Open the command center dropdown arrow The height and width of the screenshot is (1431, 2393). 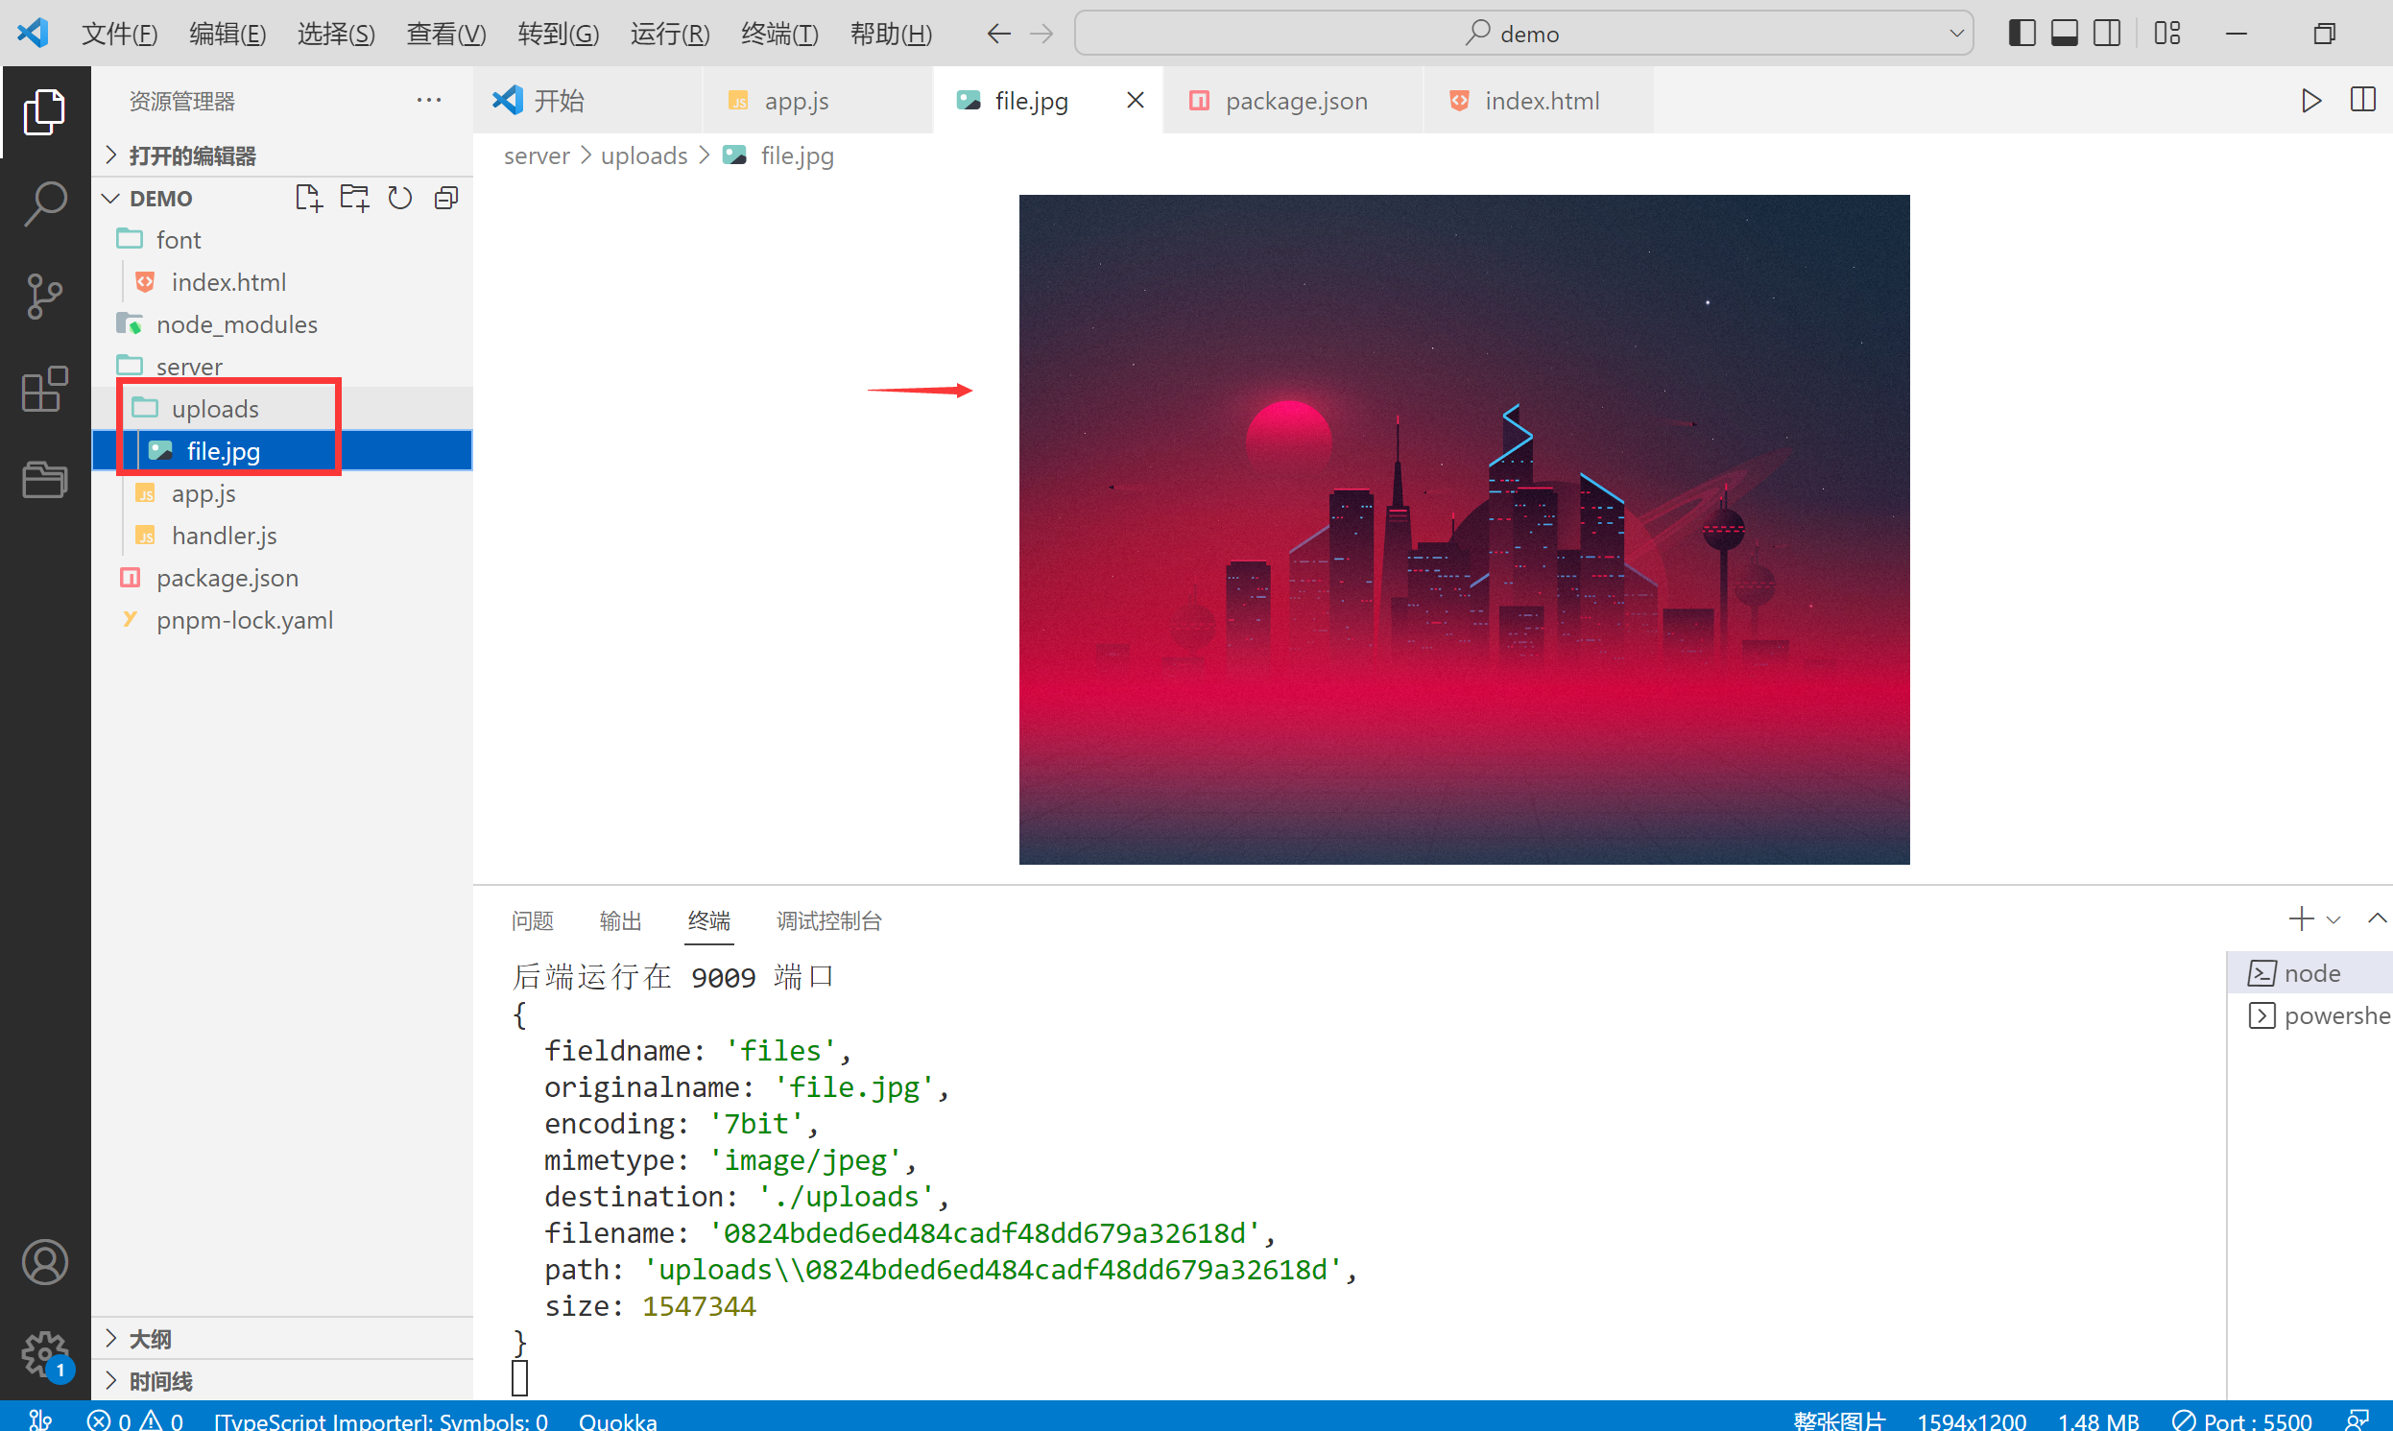1956,34
